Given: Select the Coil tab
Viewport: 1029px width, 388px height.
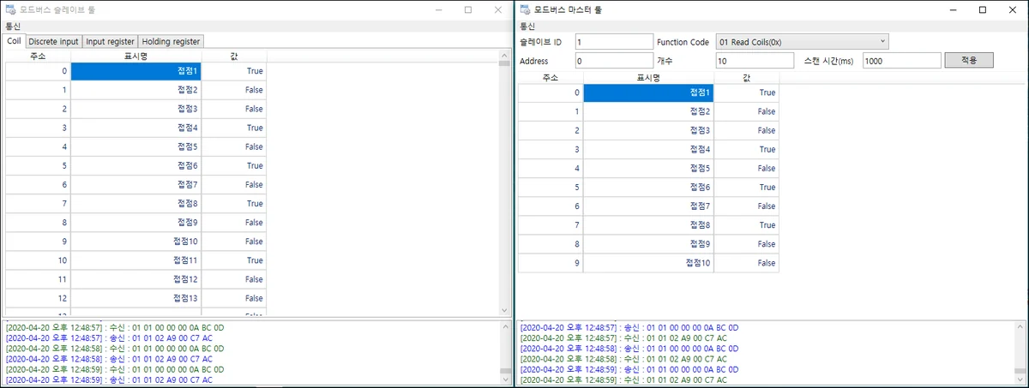Looking at the screenshot, I should pos(14,41).
